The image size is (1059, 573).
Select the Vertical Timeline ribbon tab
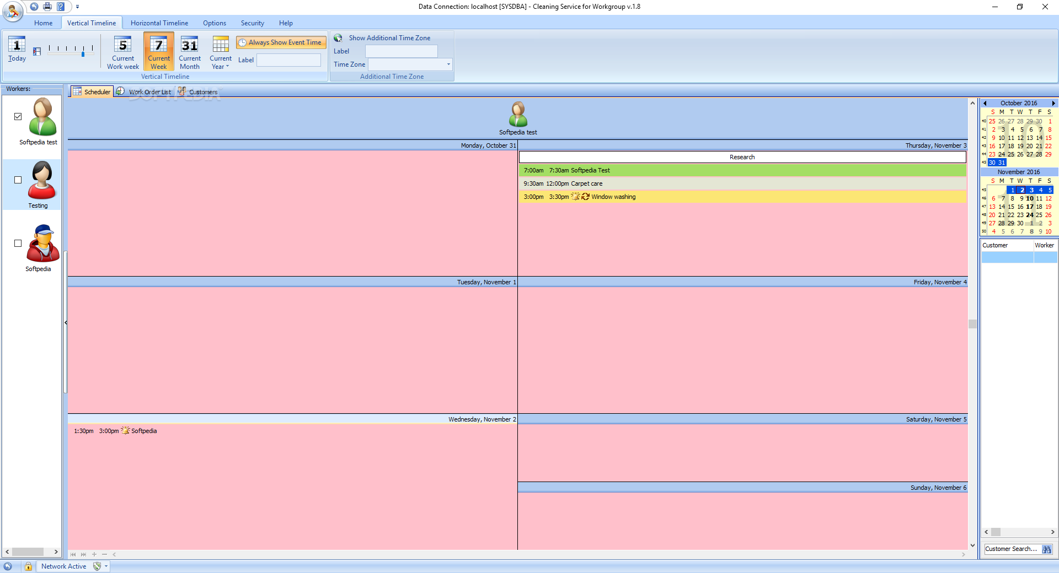coord(92,23)
